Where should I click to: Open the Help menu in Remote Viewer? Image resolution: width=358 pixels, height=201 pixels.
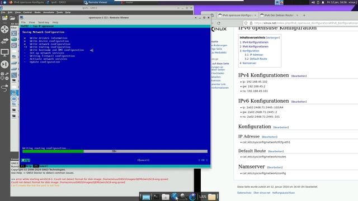click(55, 22)
